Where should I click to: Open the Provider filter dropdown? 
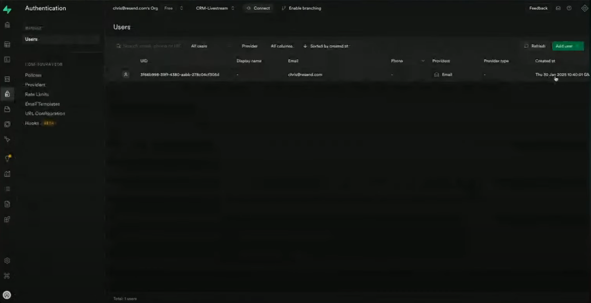click(249, 46)
